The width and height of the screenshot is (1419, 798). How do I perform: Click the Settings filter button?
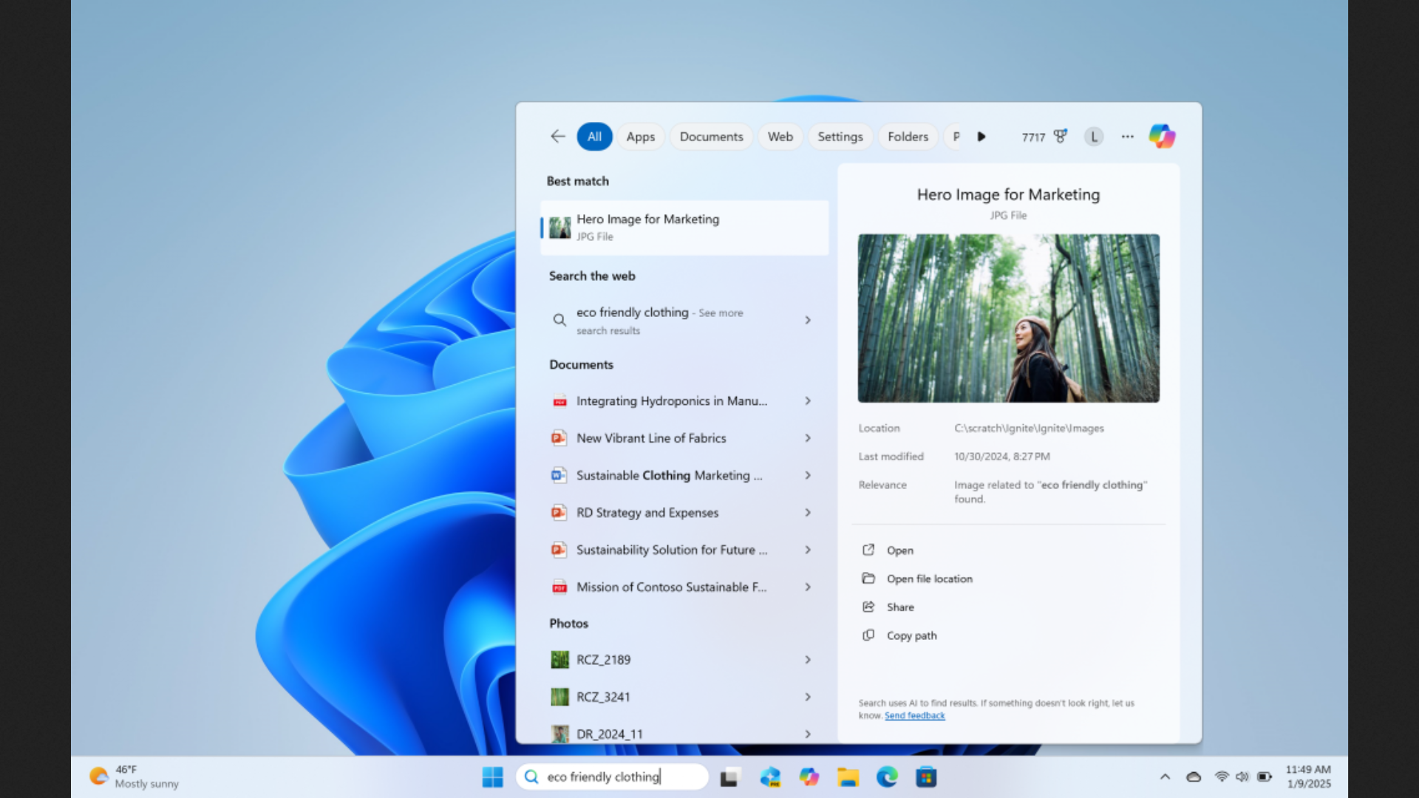pyautogui.click(x=839, y=135)
